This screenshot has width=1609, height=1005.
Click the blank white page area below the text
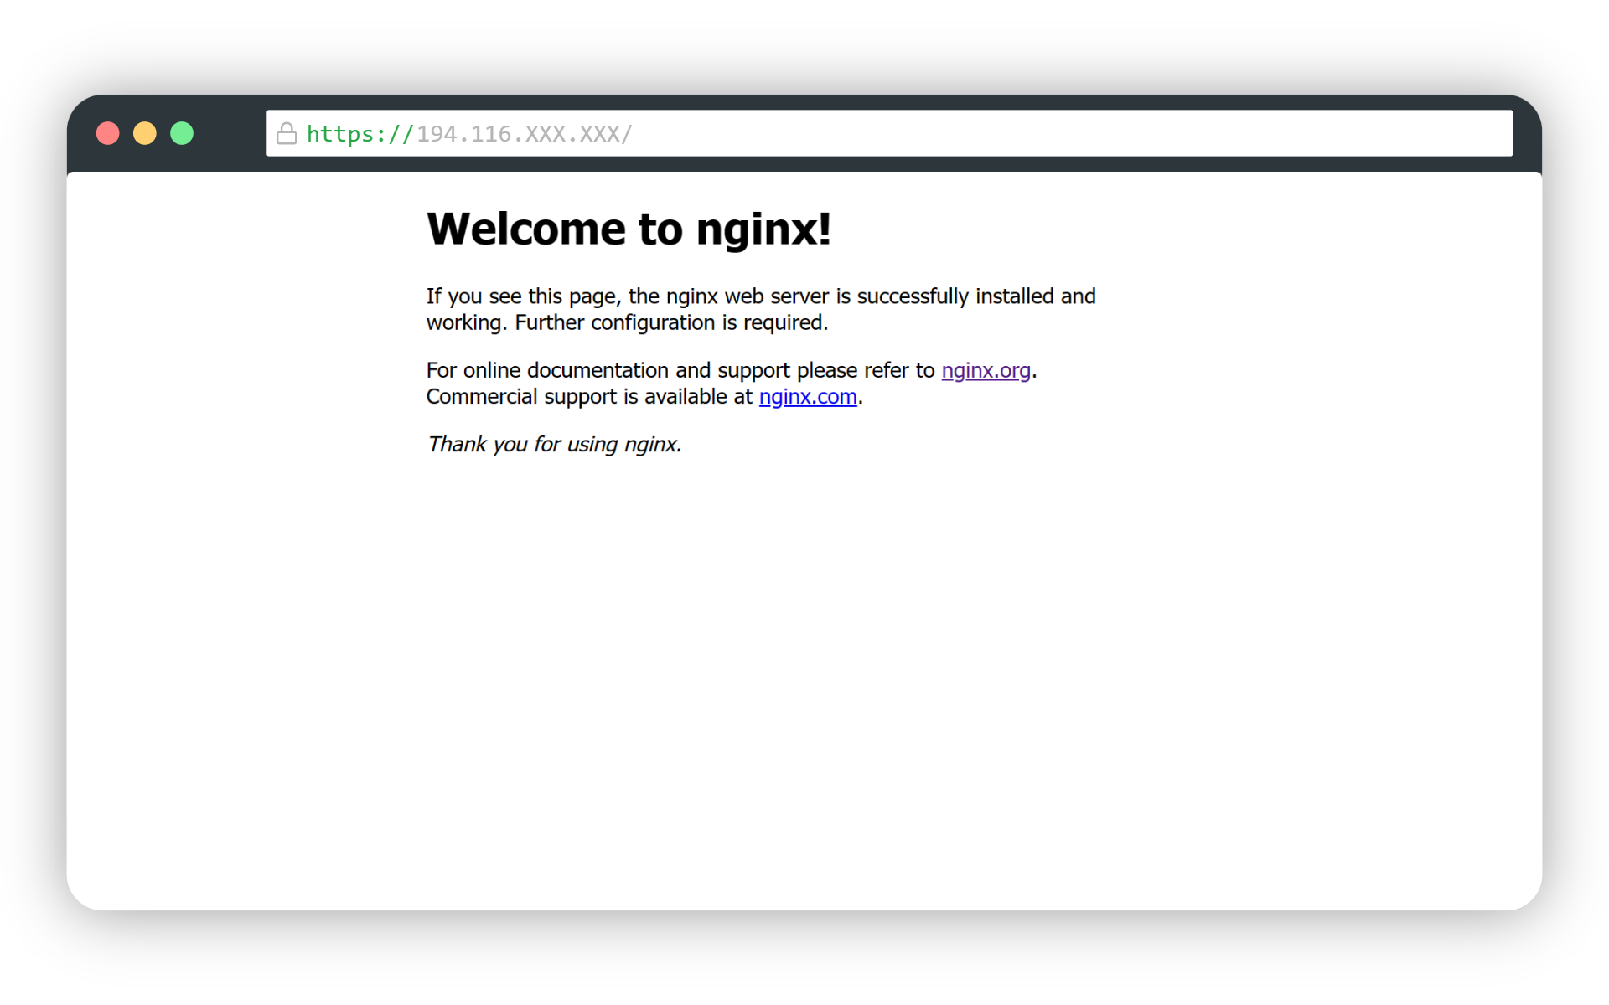[804, 670]
